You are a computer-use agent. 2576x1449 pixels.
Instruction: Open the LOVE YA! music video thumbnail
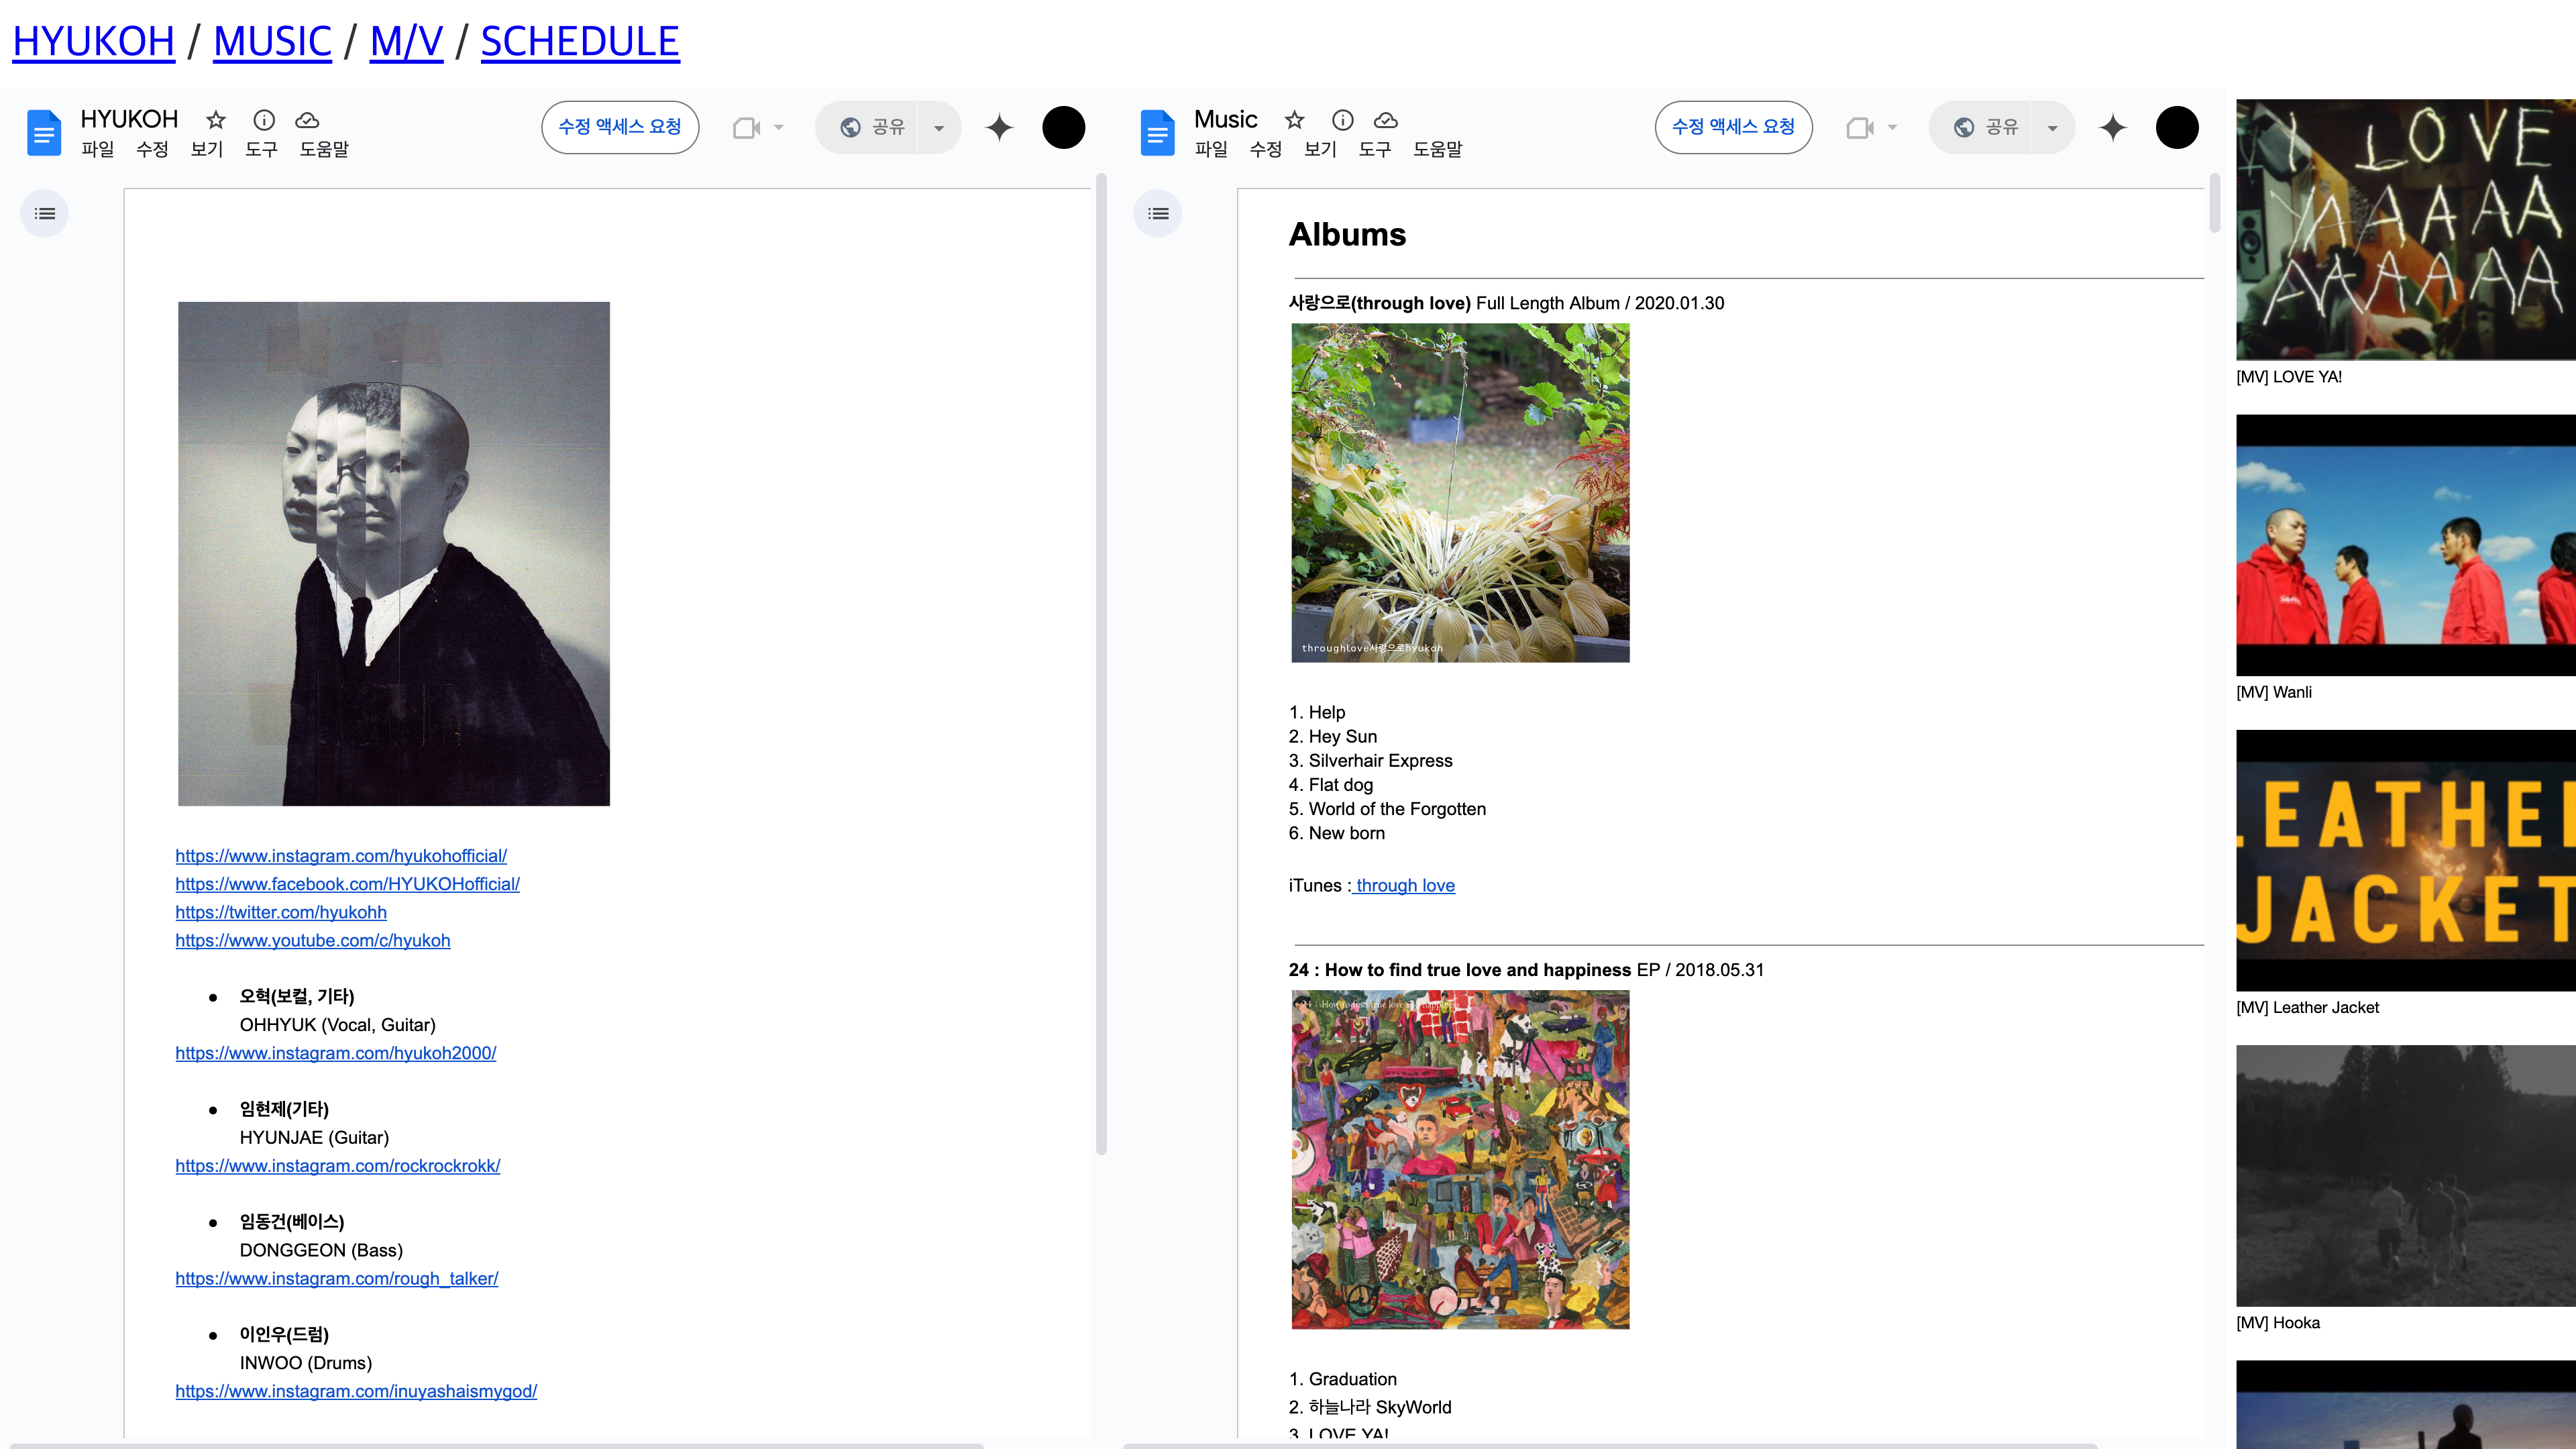[x=2406, y=230]
